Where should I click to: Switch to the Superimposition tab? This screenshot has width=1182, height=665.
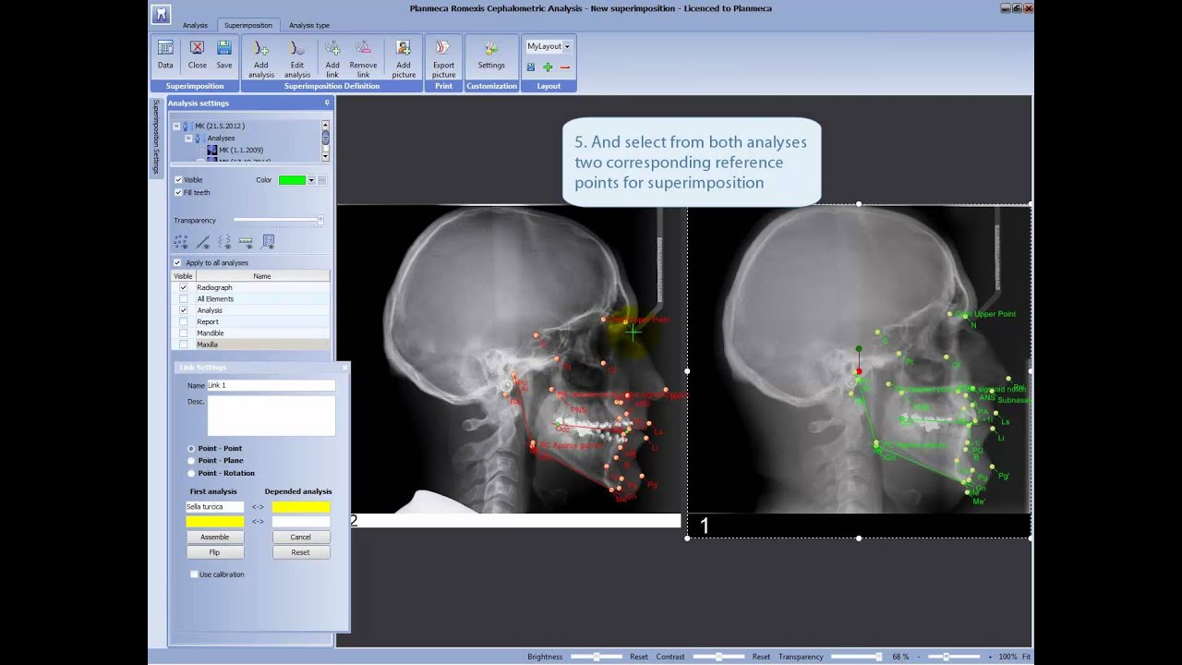click(248, 25)
